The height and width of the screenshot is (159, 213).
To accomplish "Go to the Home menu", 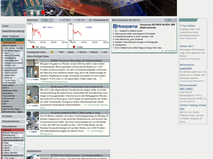I will pos(13,26).
